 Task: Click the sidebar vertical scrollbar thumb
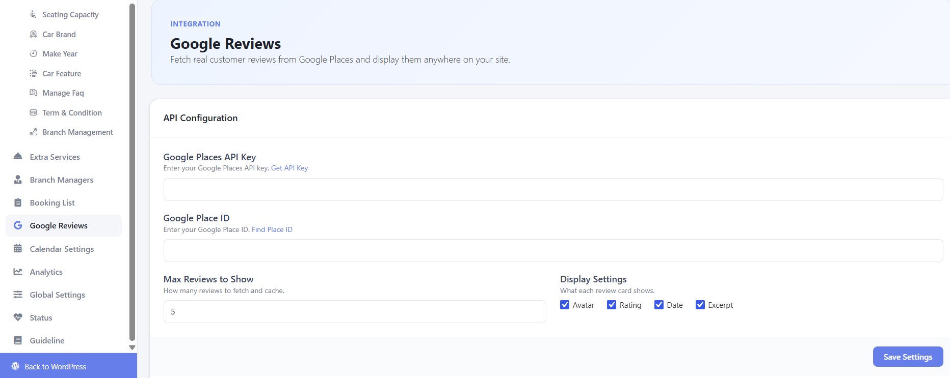click(133, 172)
